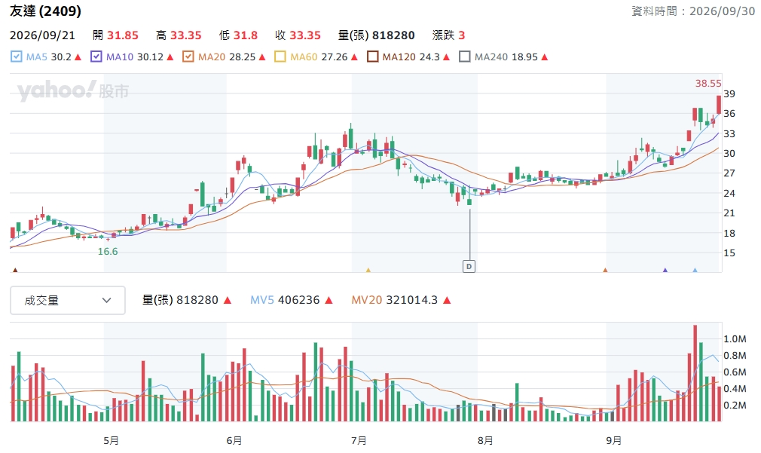The width and height of the screenshot is (761, 453).
Task: Click the orange triangle marker near 9月
Action: click(x=605, y=270)
